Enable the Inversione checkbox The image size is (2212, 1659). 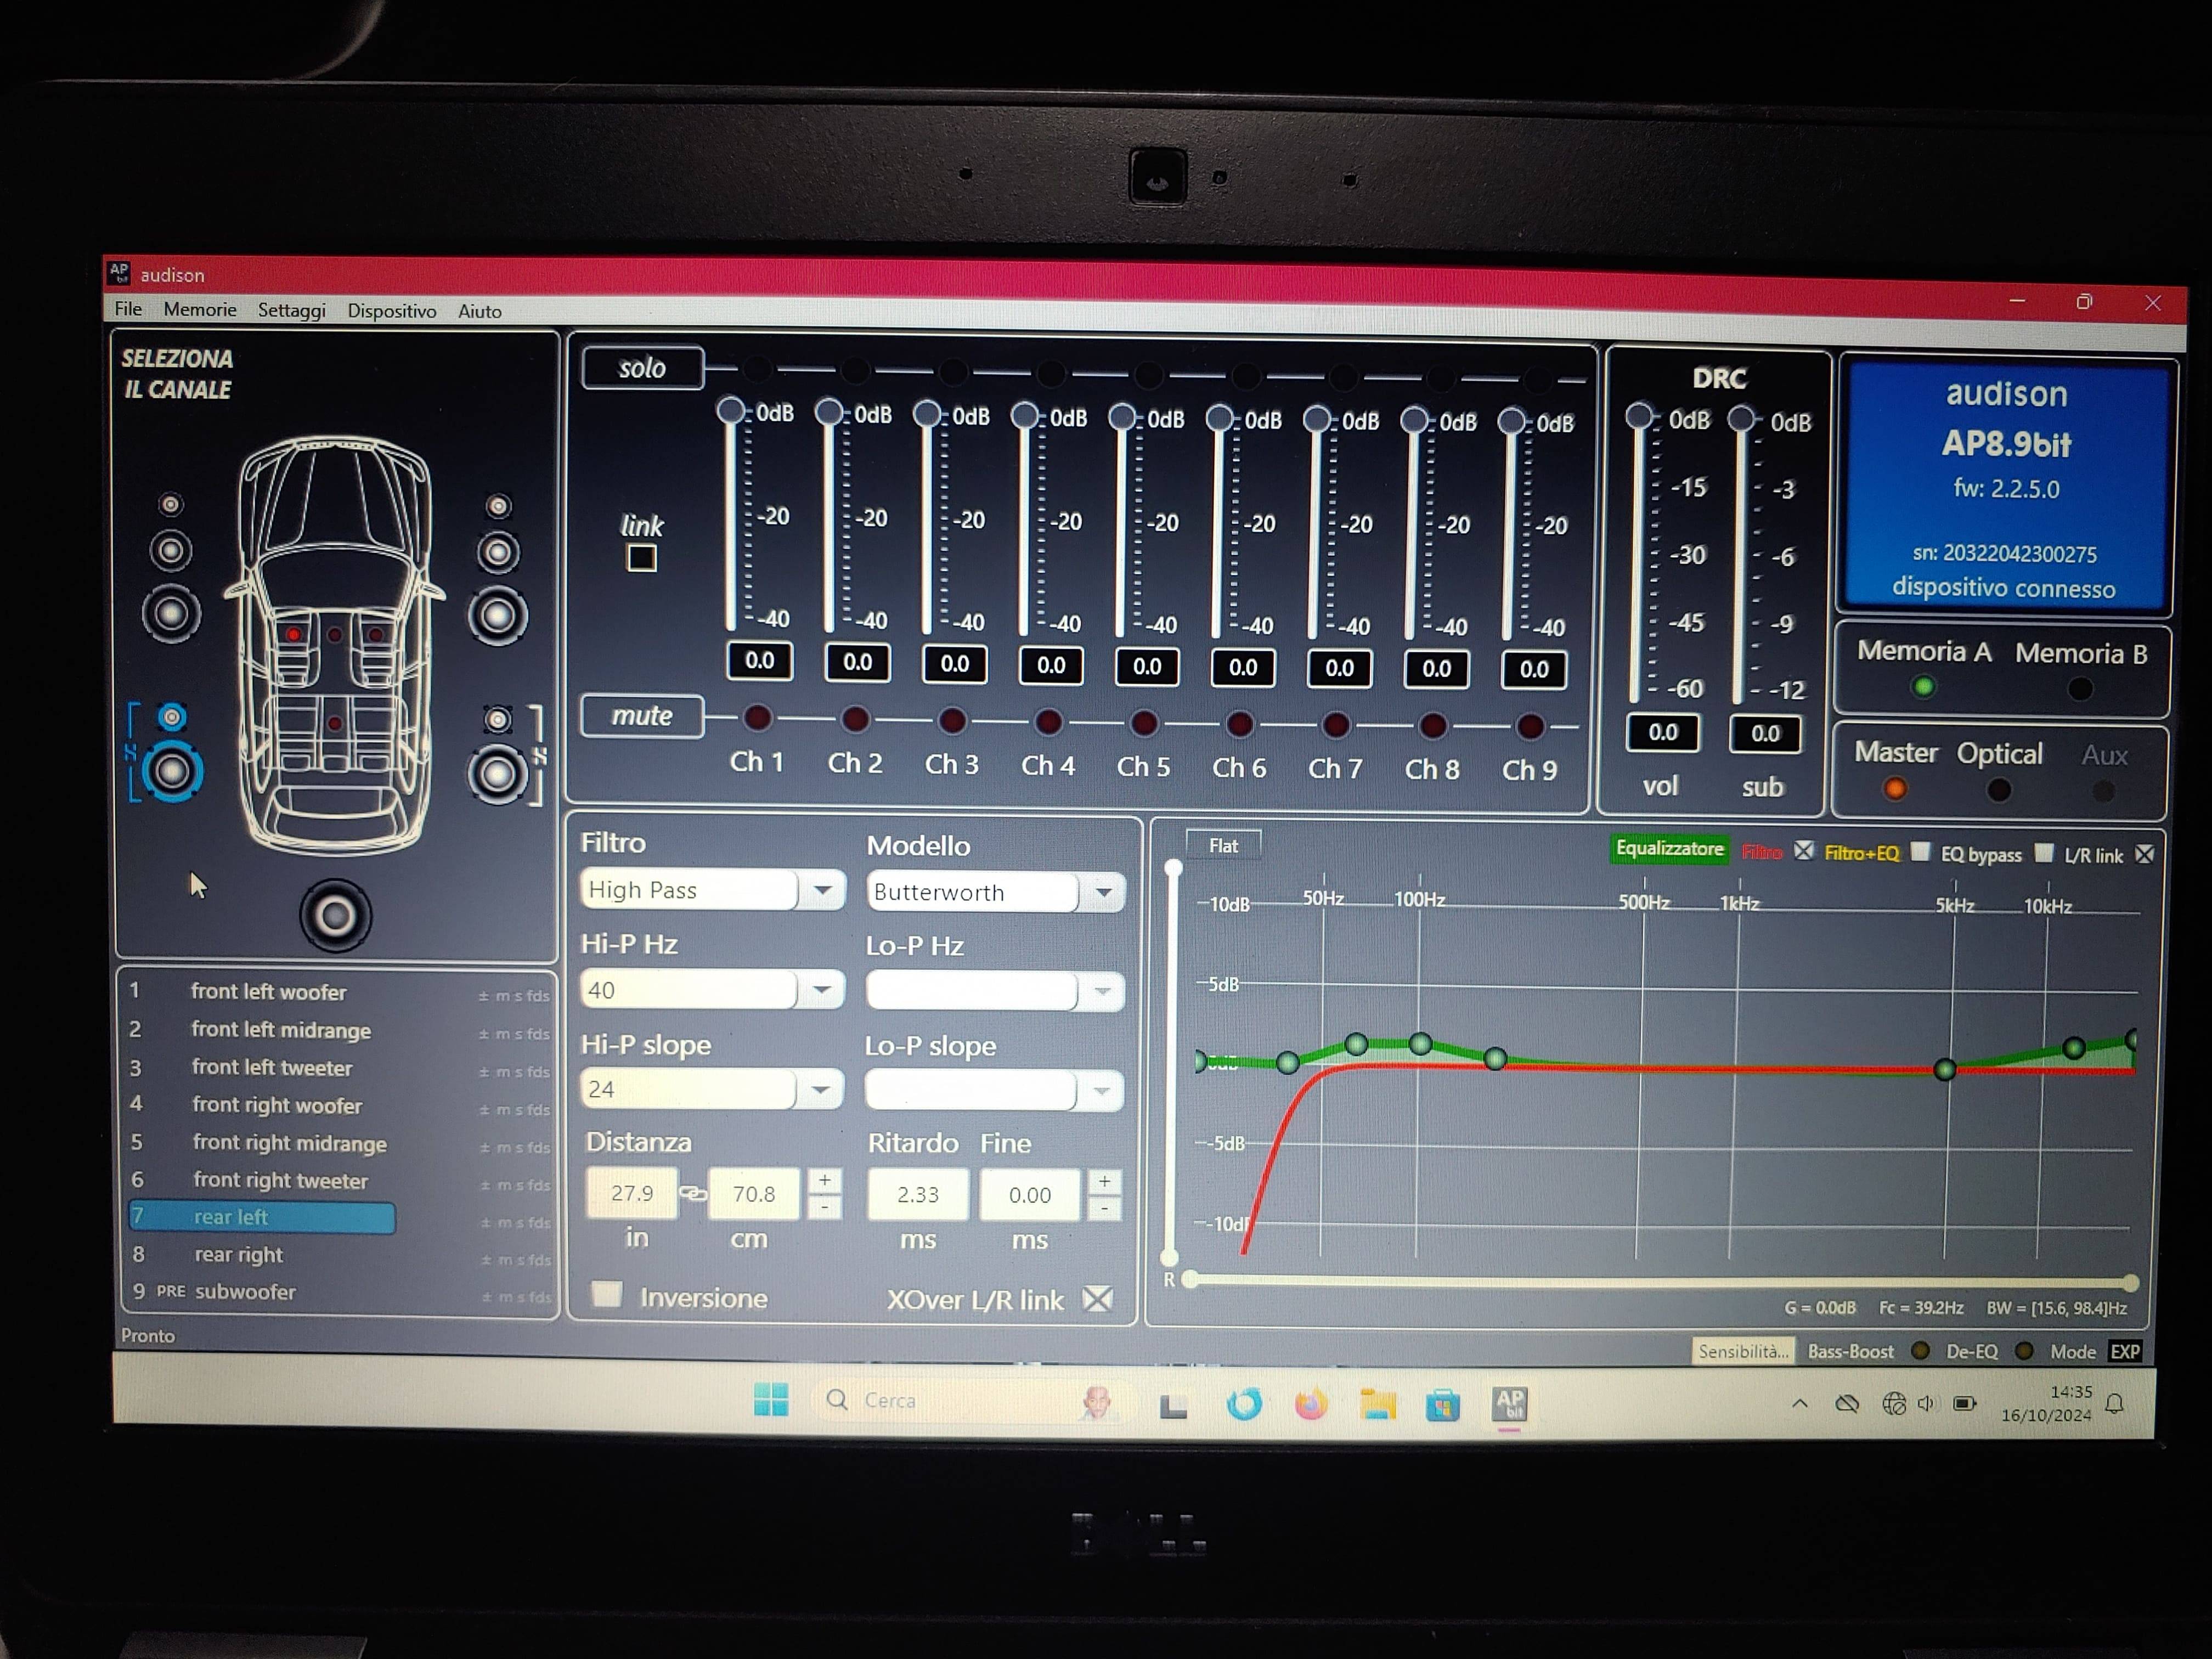pos(607,1294)
